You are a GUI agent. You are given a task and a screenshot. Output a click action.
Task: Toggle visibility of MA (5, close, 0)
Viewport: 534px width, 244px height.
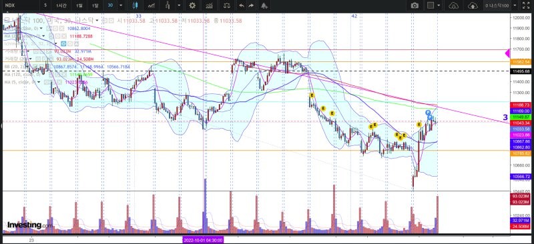(46, 82)
